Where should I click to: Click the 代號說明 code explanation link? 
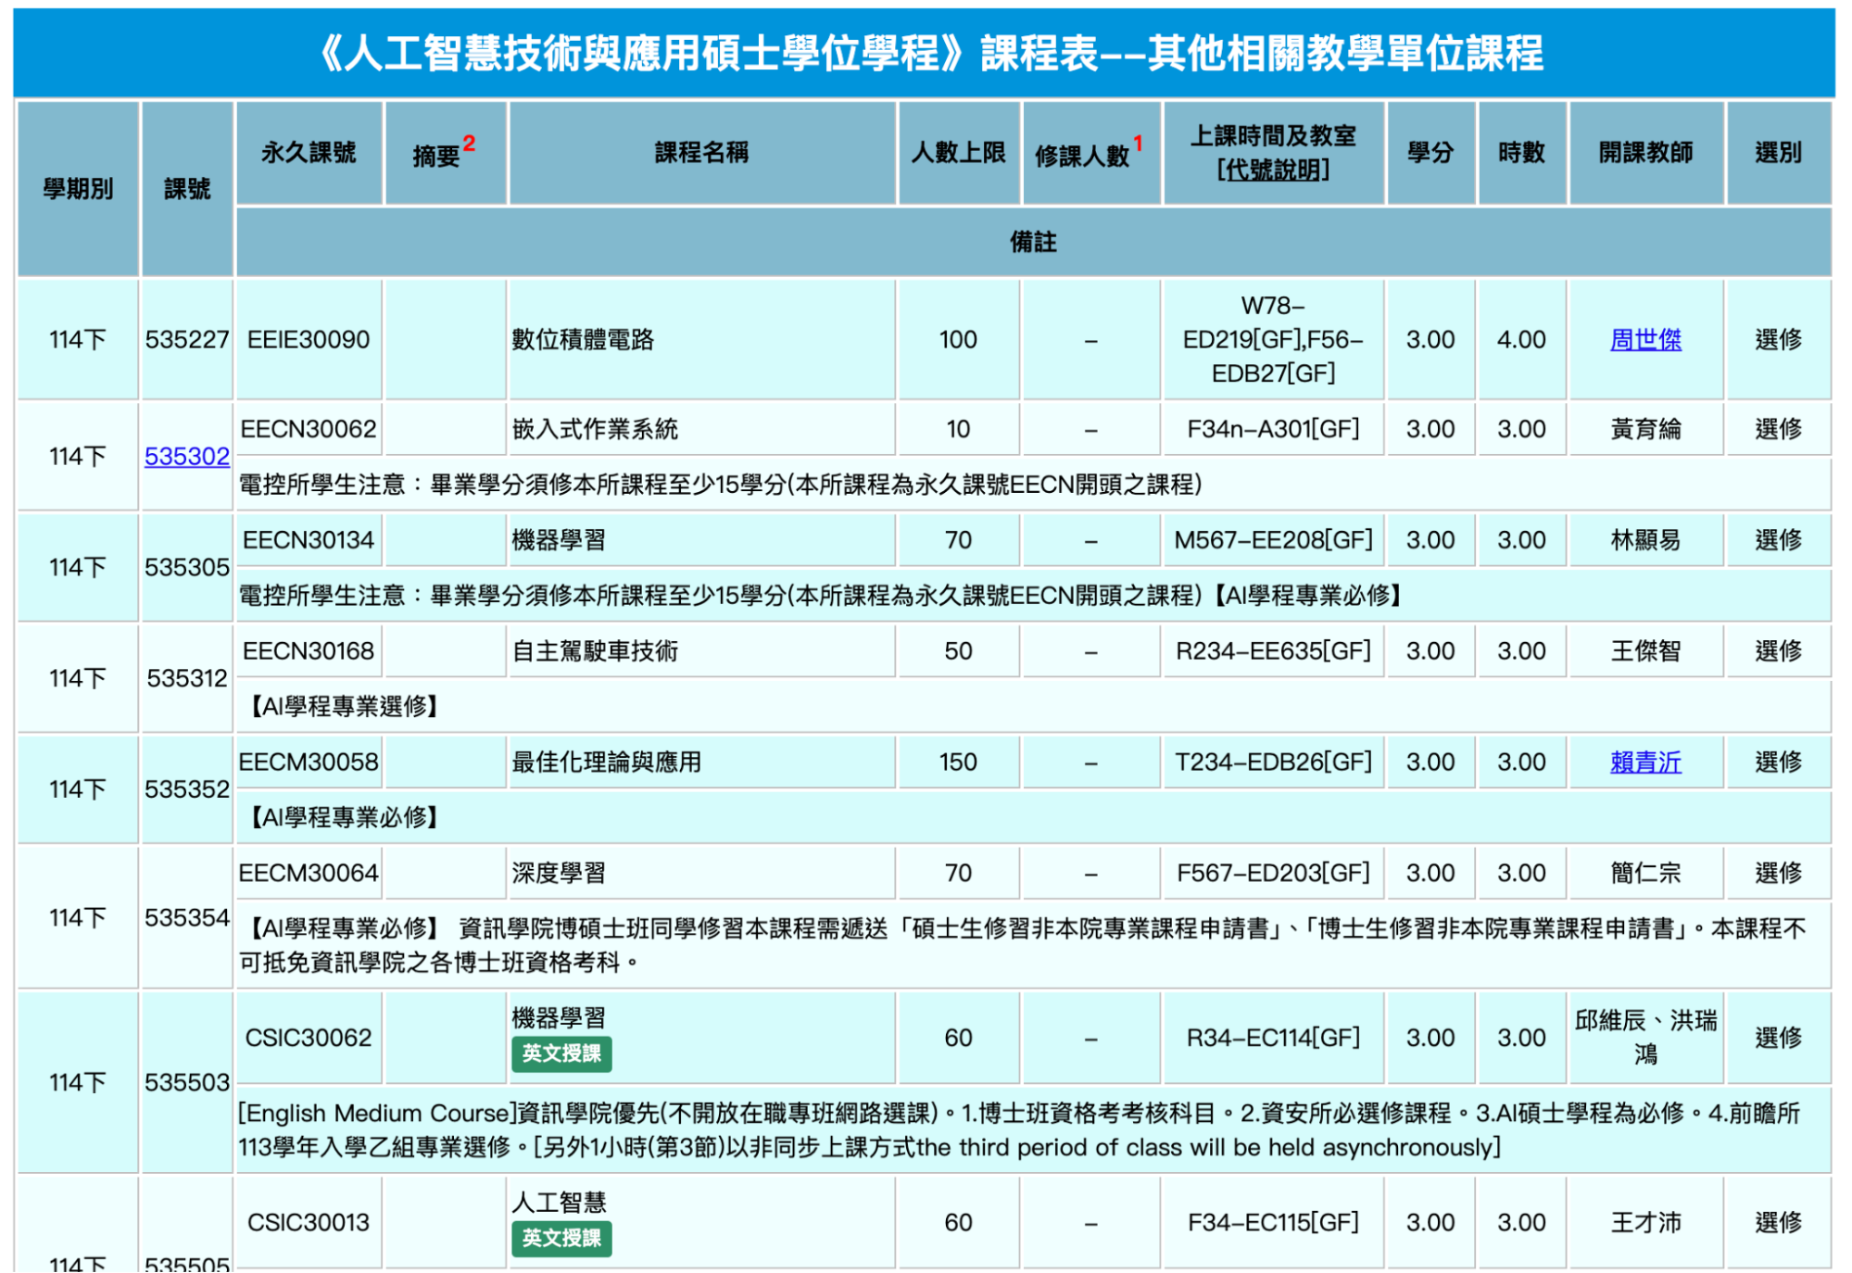1273,170
